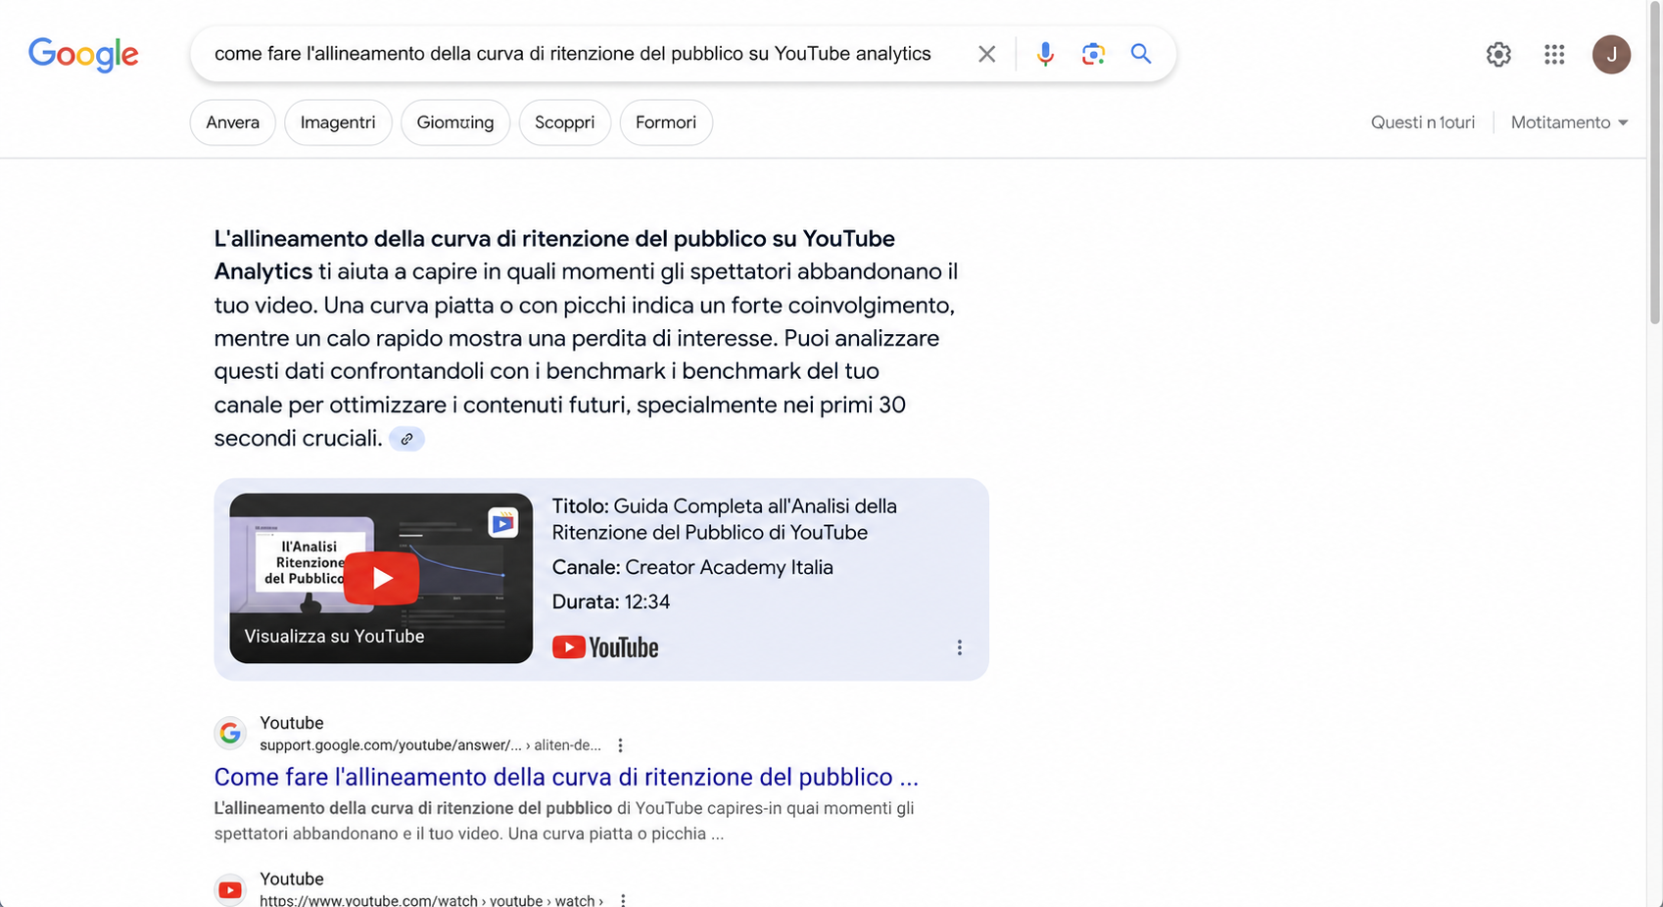Open the video card's three-dot menu

tap(960, 647)
